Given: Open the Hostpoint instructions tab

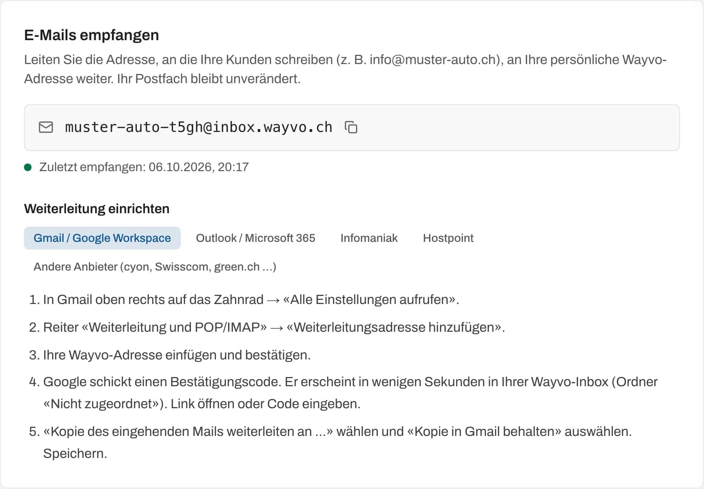Looking at the screenshot, I should click(x=448, y=238).
